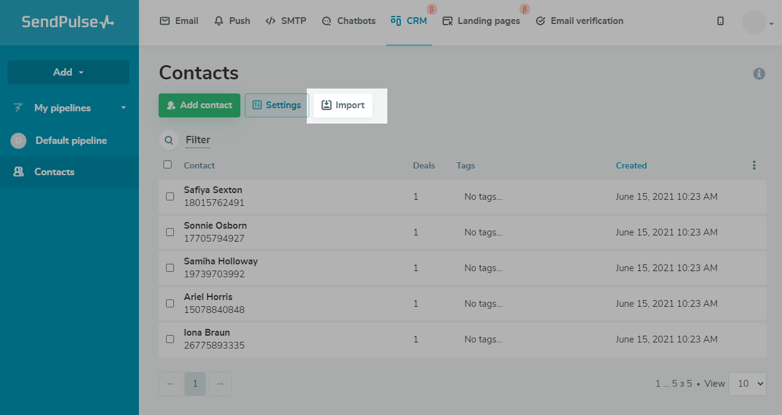This screenshot has width=782, height=415.
Task: Open contacts Settings
Action: click(277, 105)
